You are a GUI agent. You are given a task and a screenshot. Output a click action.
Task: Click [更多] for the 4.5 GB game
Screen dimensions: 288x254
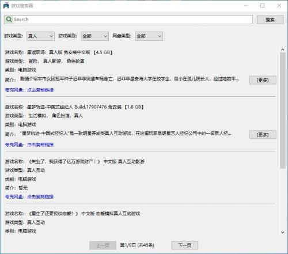(x=263, y=80)
